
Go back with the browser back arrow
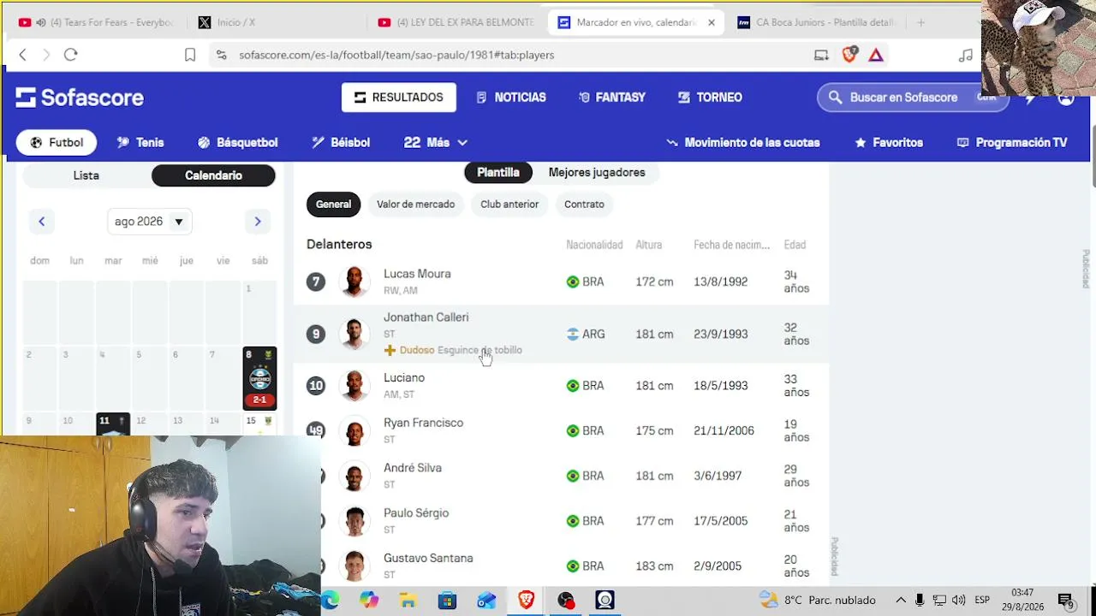(23, 55)
